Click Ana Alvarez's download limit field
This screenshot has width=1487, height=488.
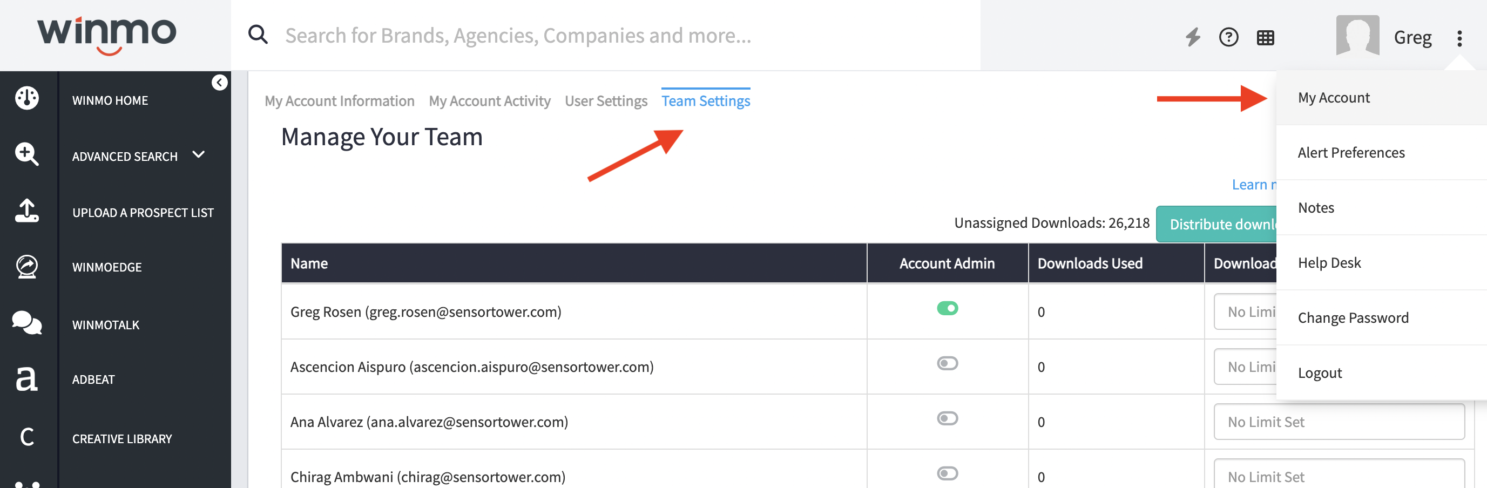(1339, 422)
